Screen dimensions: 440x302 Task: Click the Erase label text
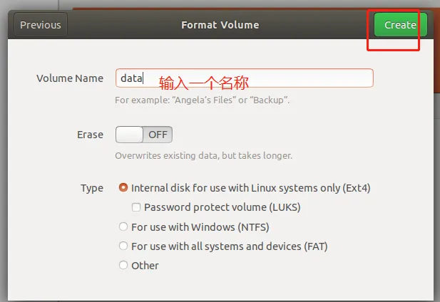(x=90, y=135)
